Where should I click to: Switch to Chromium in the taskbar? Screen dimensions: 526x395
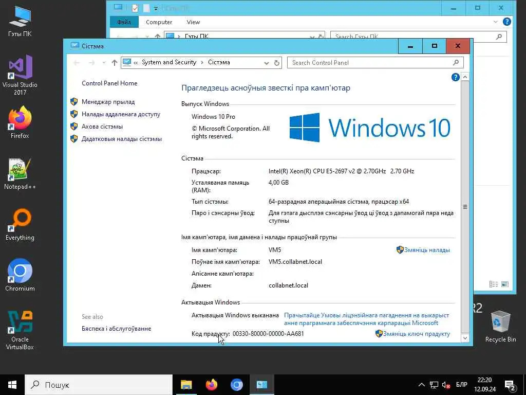(x=236, y=385)
